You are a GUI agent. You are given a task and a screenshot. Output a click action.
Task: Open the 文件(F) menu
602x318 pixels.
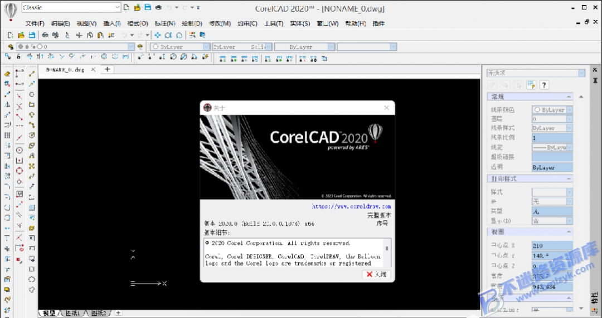point(35,23)
